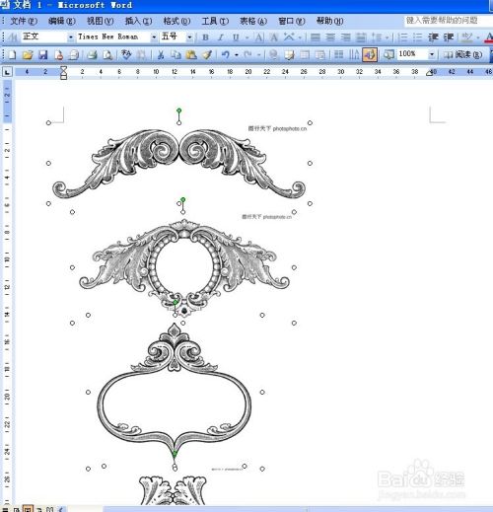This screenshot has width=493, height=512.
Task: Open the 帮助 (Help) menu
Action: (x=329, y=21)
